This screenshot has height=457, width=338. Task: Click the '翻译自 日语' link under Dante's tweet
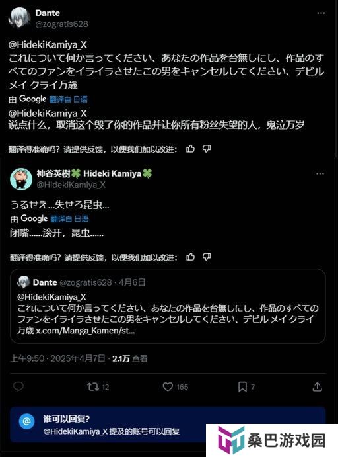click(x=69, y=99)
